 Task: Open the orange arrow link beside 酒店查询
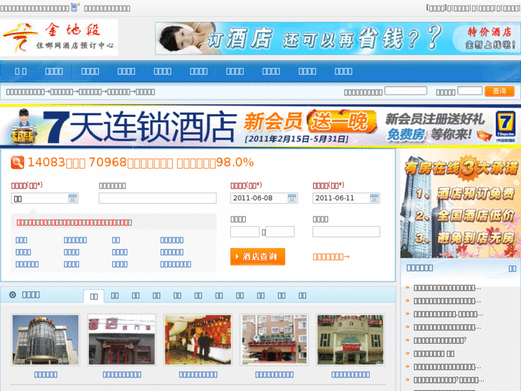coord(331,257)
